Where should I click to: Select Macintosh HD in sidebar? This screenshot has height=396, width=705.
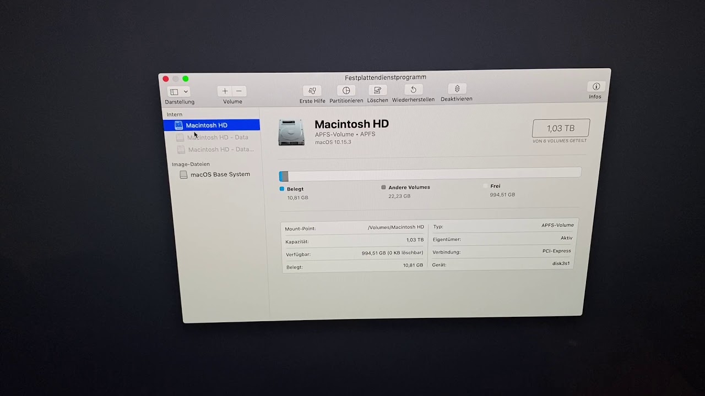(x=211, y=125)
